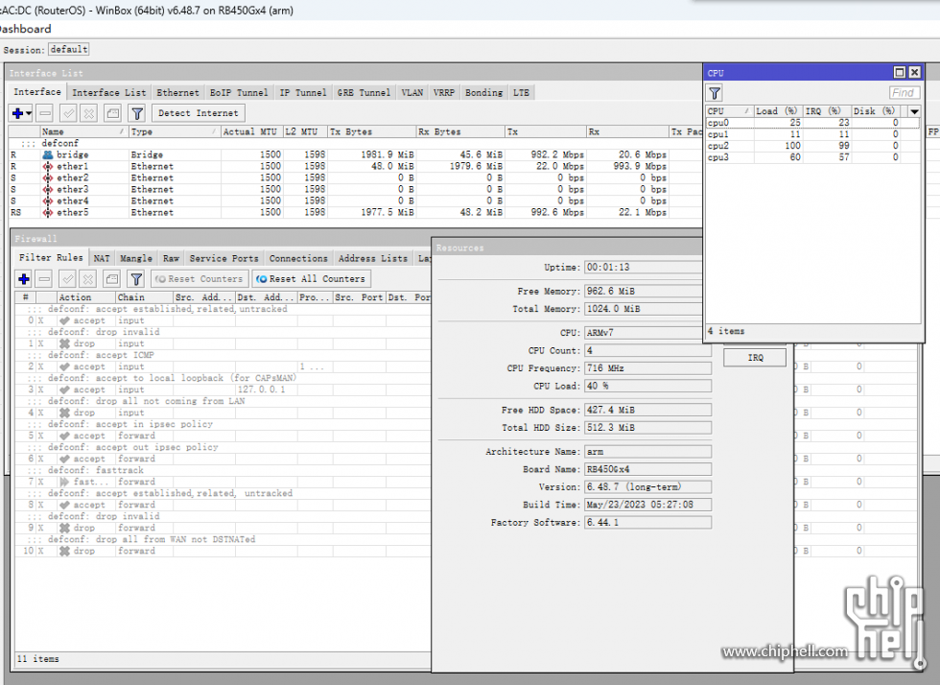The image size is (940, 685).
Task: Click the Remove minus icon in Firewall toolbar
Action: pos(44,279)
